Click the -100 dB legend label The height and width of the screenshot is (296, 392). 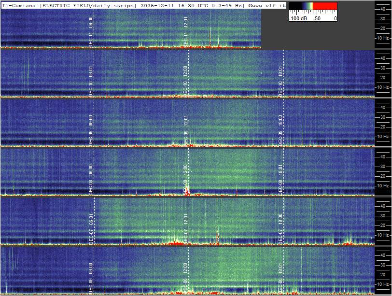(297, 18)
